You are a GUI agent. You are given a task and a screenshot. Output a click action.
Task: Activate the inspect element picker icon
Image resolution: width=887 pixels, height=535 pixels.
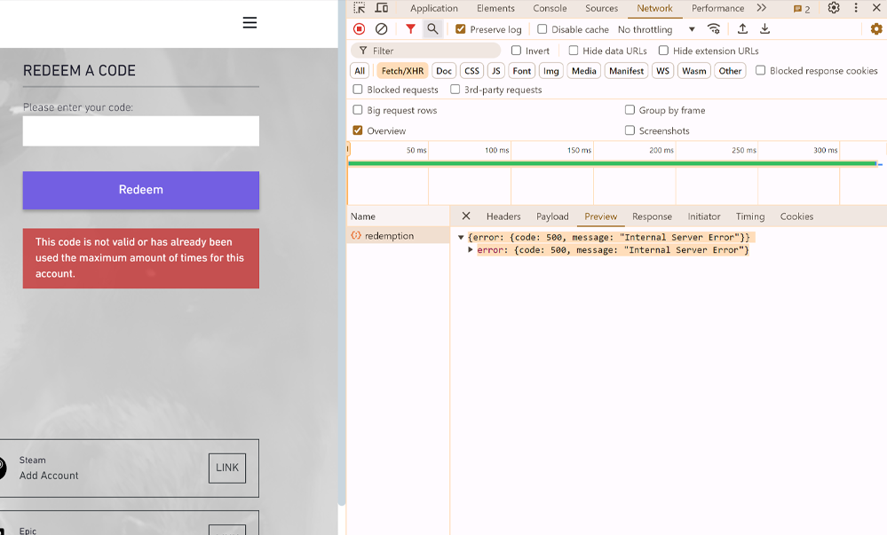pos(360,8)
